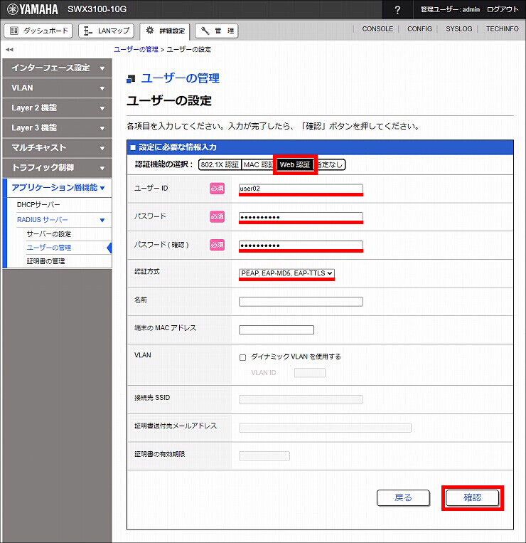
Task: Click the 端末の MAC アドレス field
Action: (277, 330)
